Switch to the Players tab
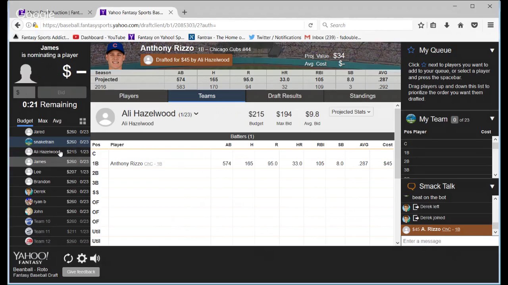Viewport: 508px width, 285px height. pyautogui.click(x=129, y=96)
